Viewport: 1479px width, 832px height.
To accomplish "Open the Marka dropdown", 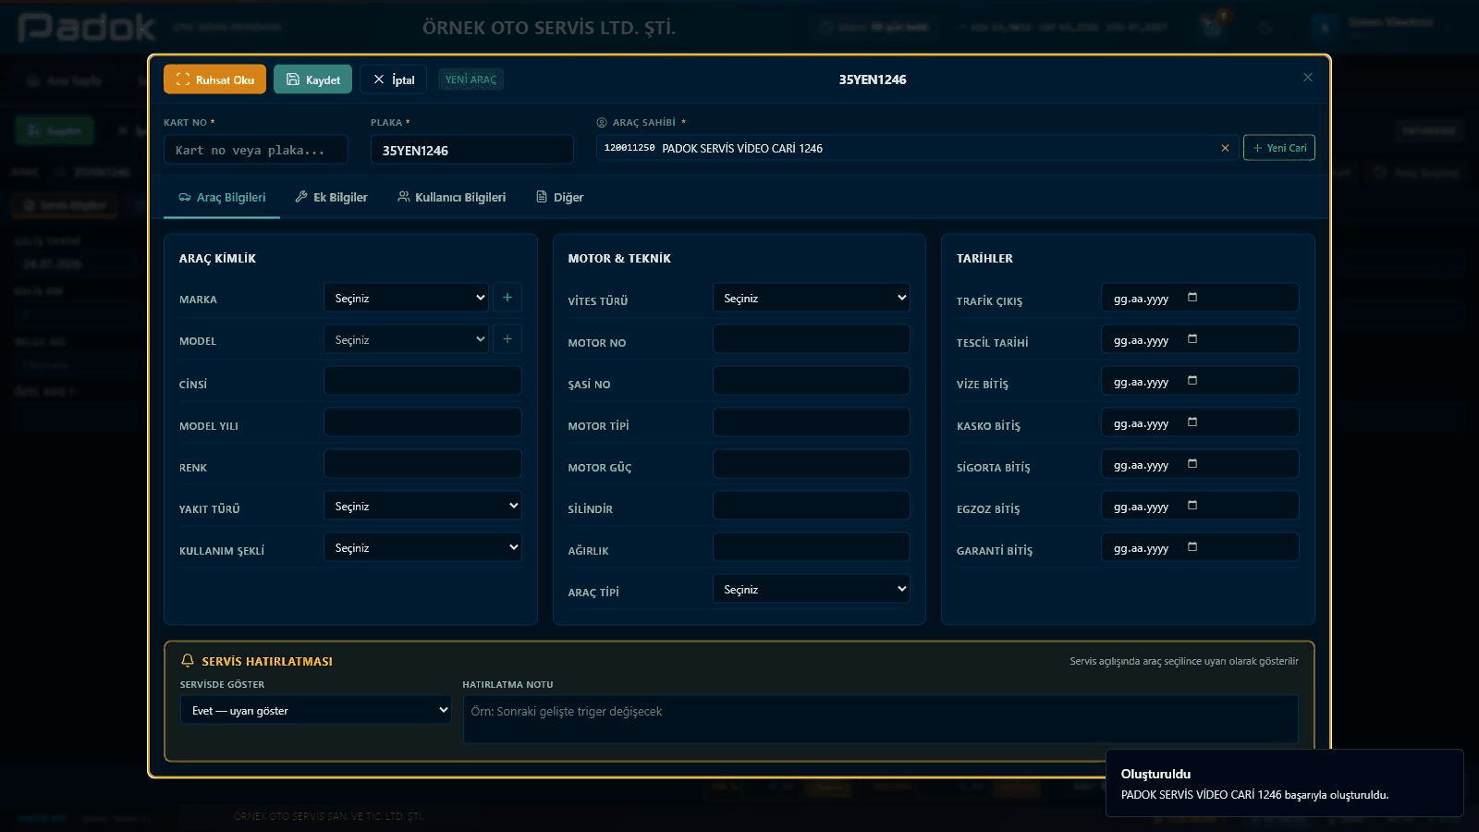I will click(x=407, y=298).
